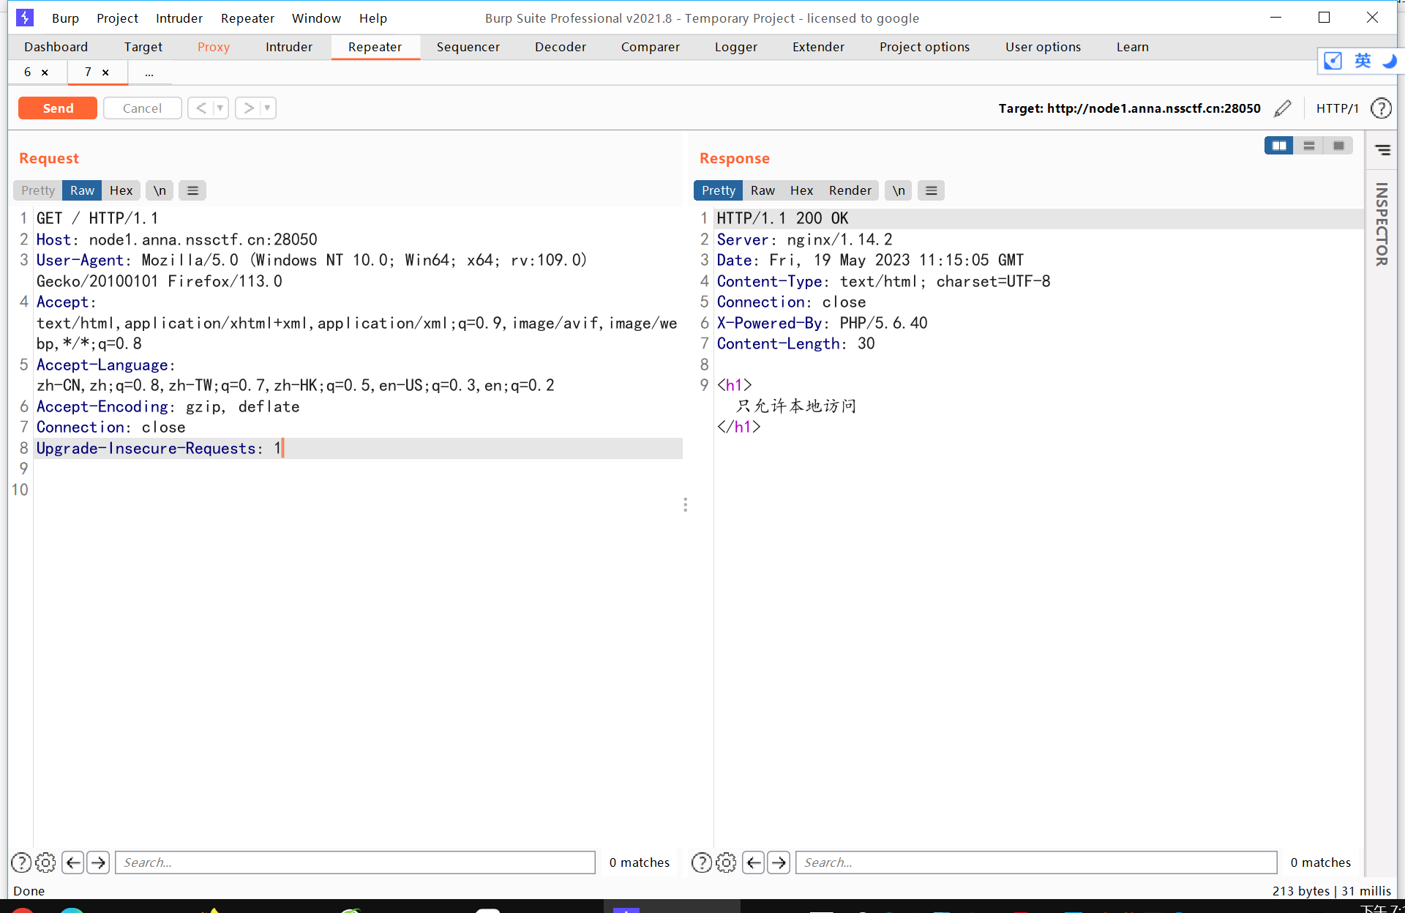Go to previous request search match
Viewport: 1405px width, 913px height.
pos(73,862)
